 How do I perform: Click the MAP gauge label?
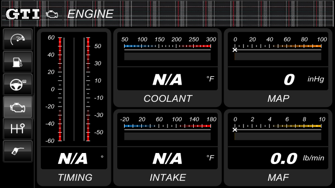point(278,99)
